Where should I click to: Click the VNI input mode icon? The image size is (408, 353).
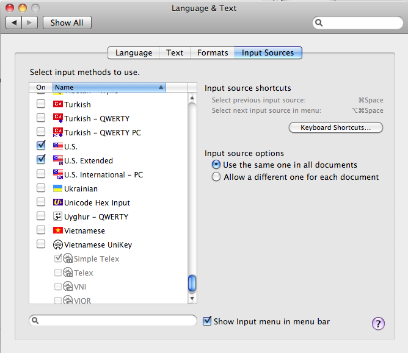(x=68, y=287)
